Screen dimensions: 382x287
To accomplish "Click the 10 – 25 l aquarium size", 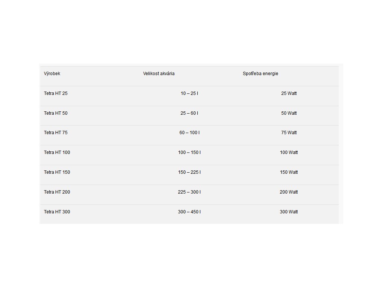I will (x=189, y=93).
